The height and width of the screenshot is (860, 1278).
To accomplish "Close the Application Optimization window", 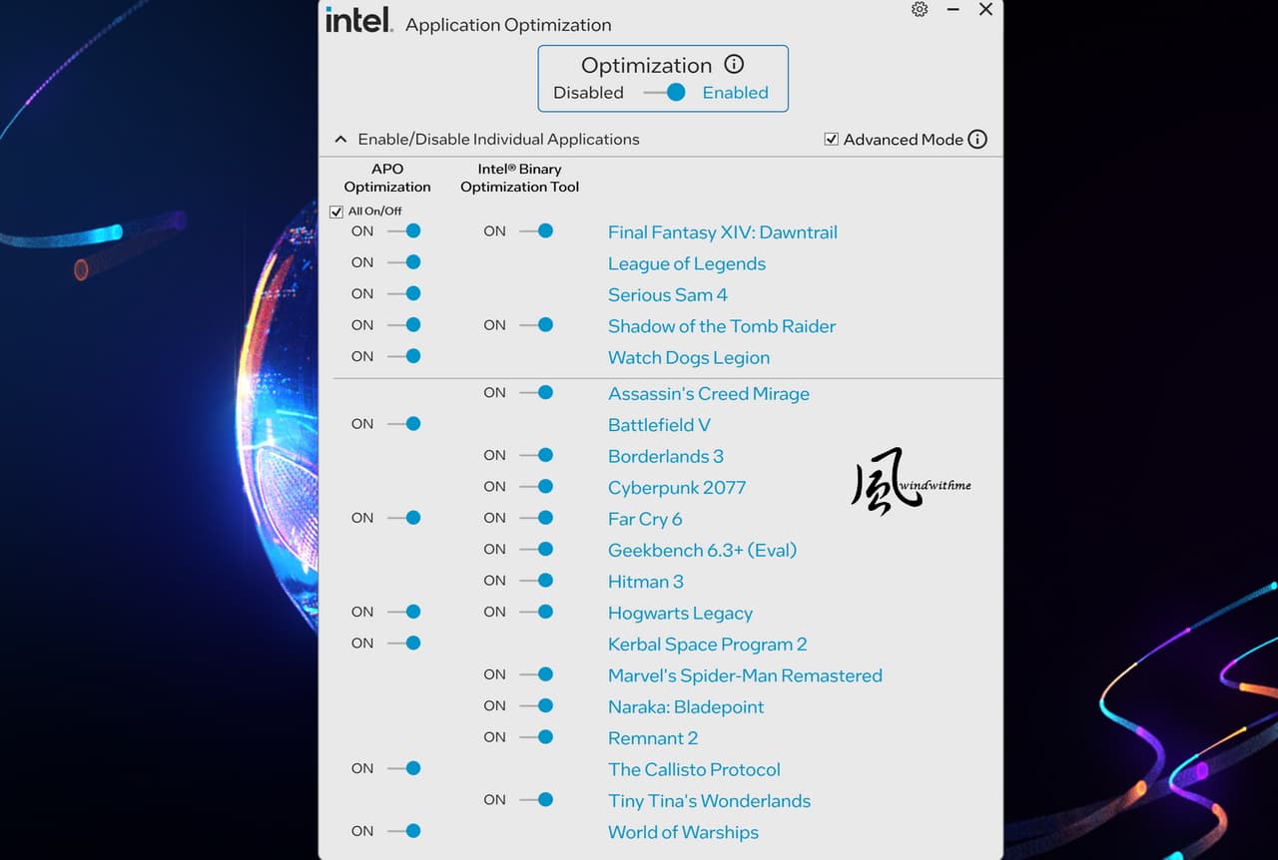I will coord(985,9).
